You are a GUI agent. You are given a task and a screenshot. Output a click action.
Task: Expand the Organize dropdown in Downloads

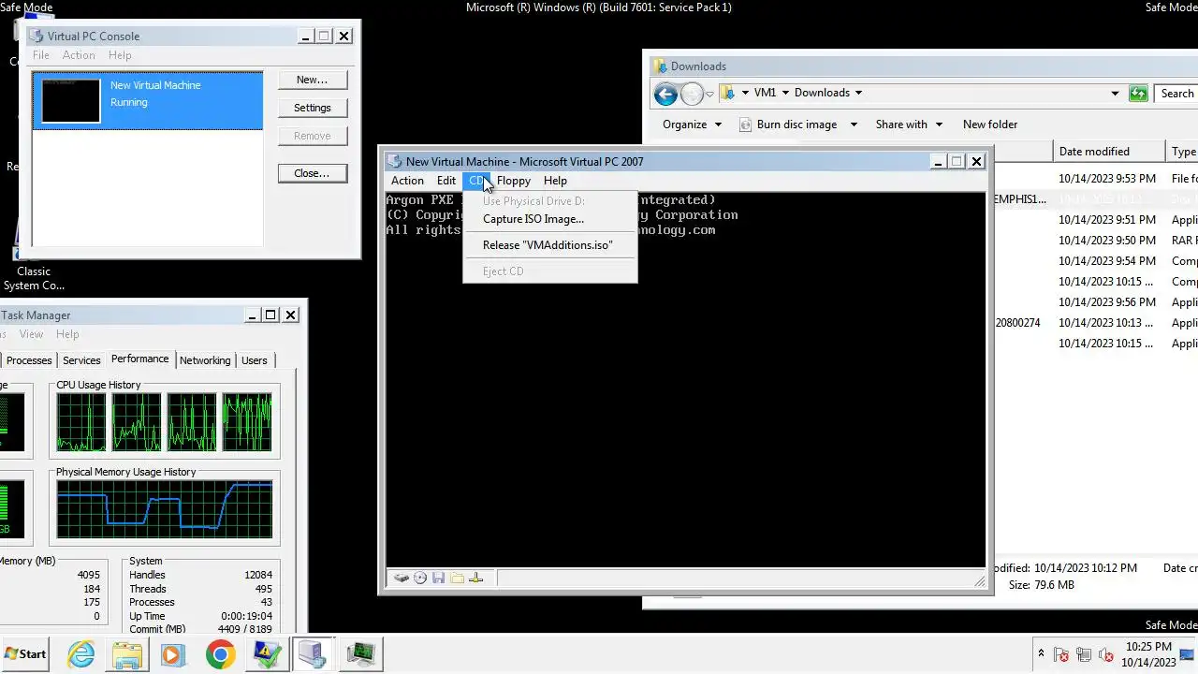692,125
